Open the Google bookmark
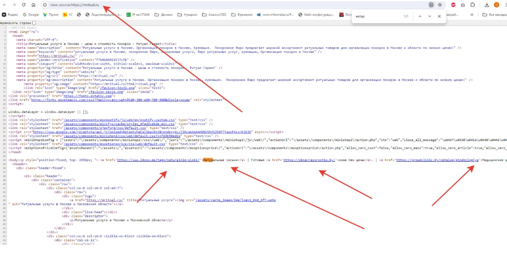 point(31,15)
